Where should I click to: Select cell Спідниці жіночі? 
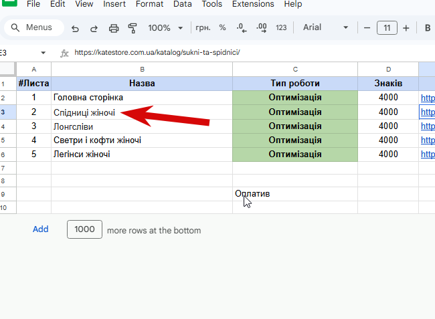[x=142, y=112]
